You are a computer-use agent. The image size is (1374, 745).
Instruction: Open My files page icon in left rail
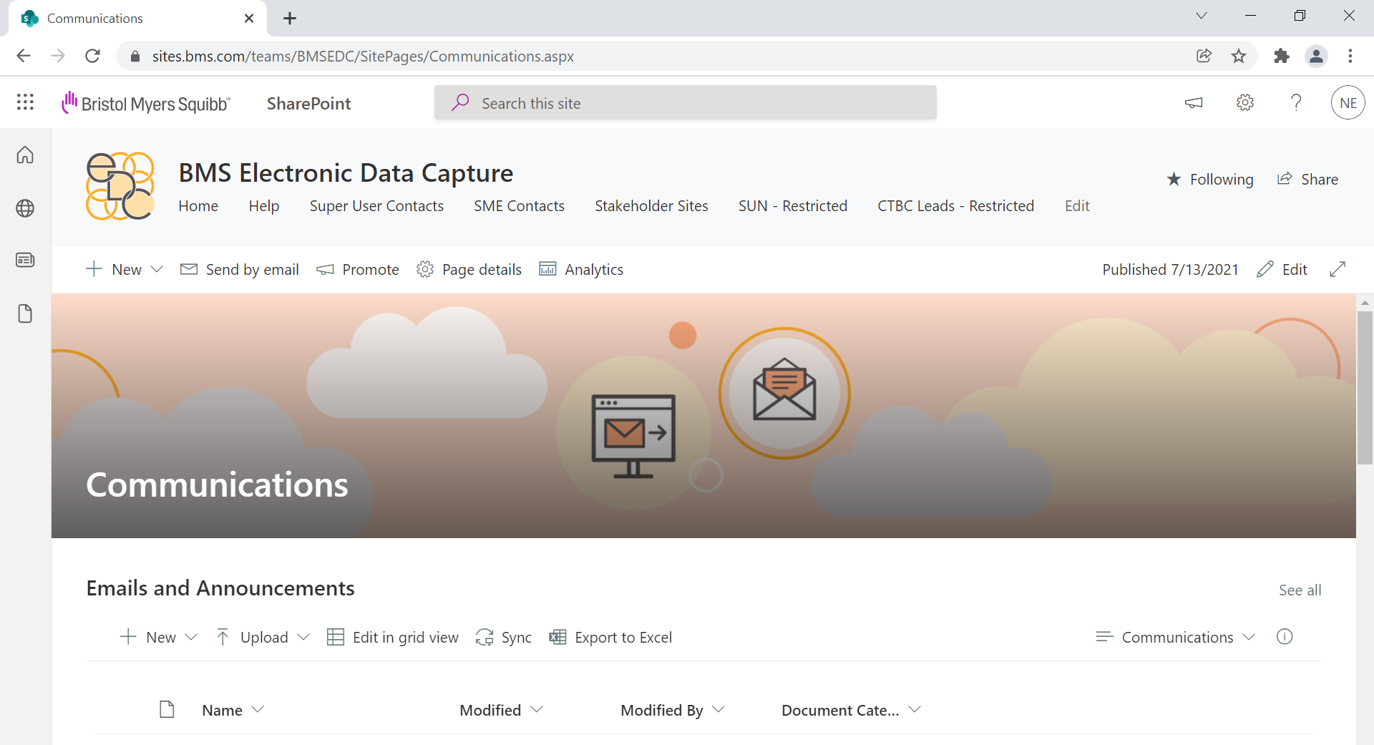pyautogui.click(x=25, y=313)
